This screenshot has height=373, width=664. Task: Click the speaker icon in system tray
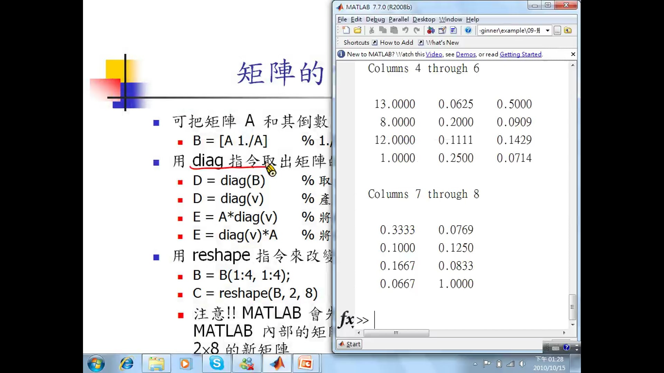coord(523,363)
